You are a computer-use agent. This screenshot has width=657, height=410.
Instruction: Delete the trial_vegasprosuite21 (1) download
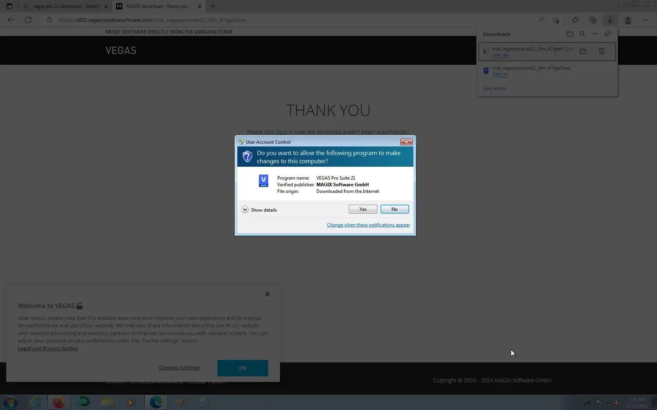pyautogui.click(x=602, y=51)
